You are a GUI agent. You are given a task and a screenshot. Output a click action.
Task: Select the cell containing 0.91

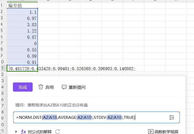pos(22,62)
